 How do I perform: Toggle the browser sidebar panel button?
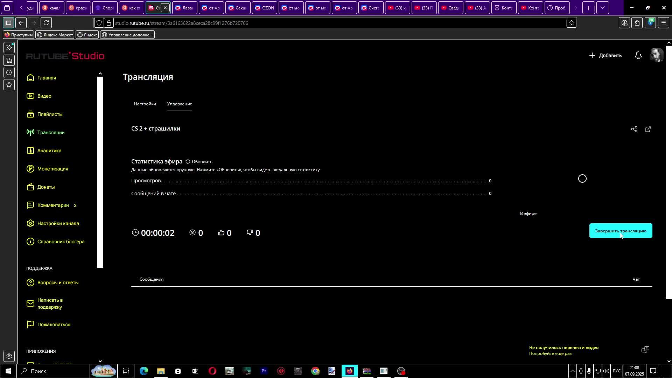8,23
